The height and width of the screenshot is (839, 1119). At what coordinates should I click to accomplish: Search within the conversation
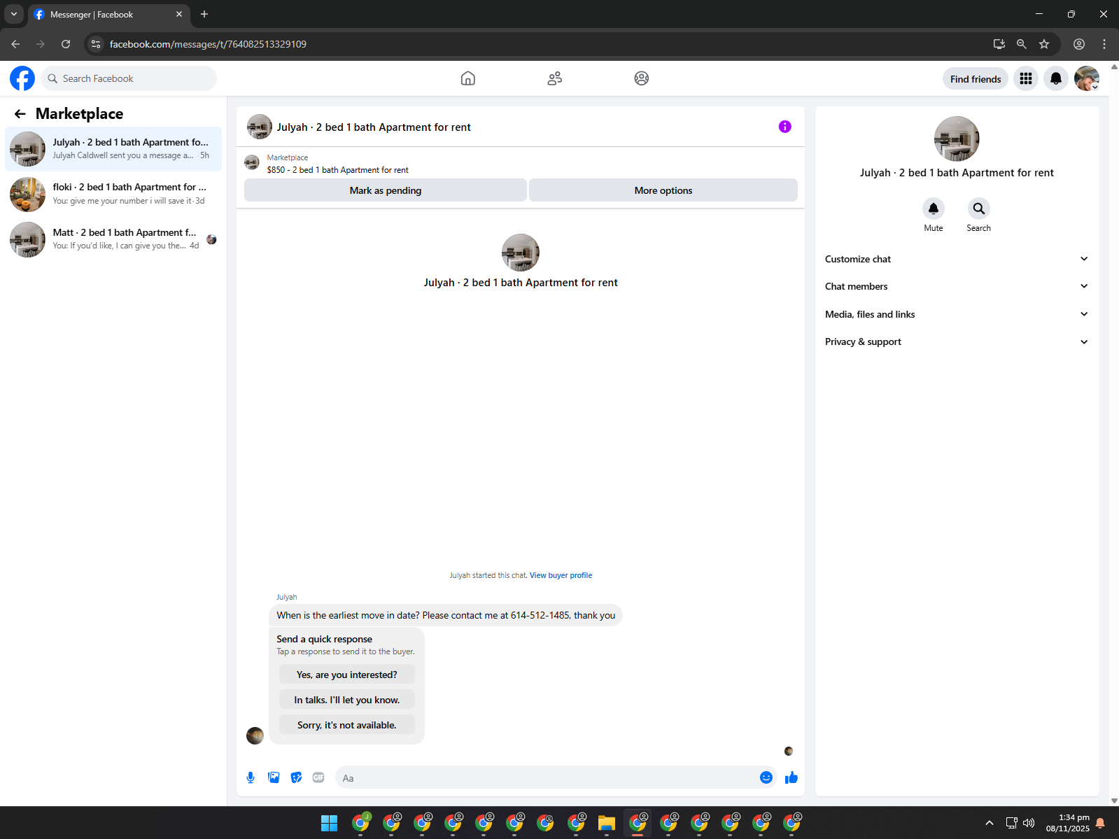979,209
